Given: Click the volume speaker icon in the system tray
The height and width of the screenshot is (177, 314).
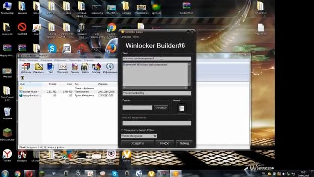Looking at the screenshot, I should click(x=284, y=174).
